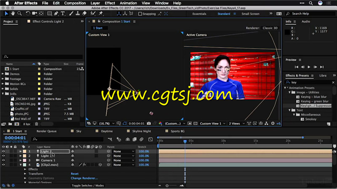Hide the Clip2.mov layer eye
This screenshot has height=189, width=337.
3,165
